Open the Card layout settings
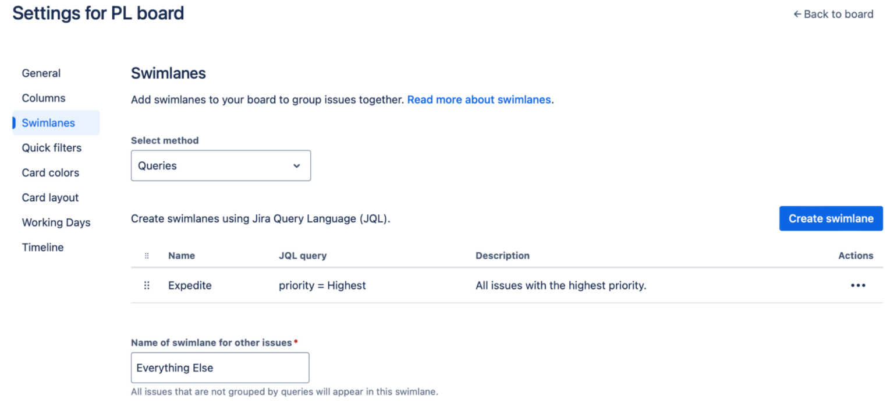This screenshot has width=894, height=406. tap(50, 197)
